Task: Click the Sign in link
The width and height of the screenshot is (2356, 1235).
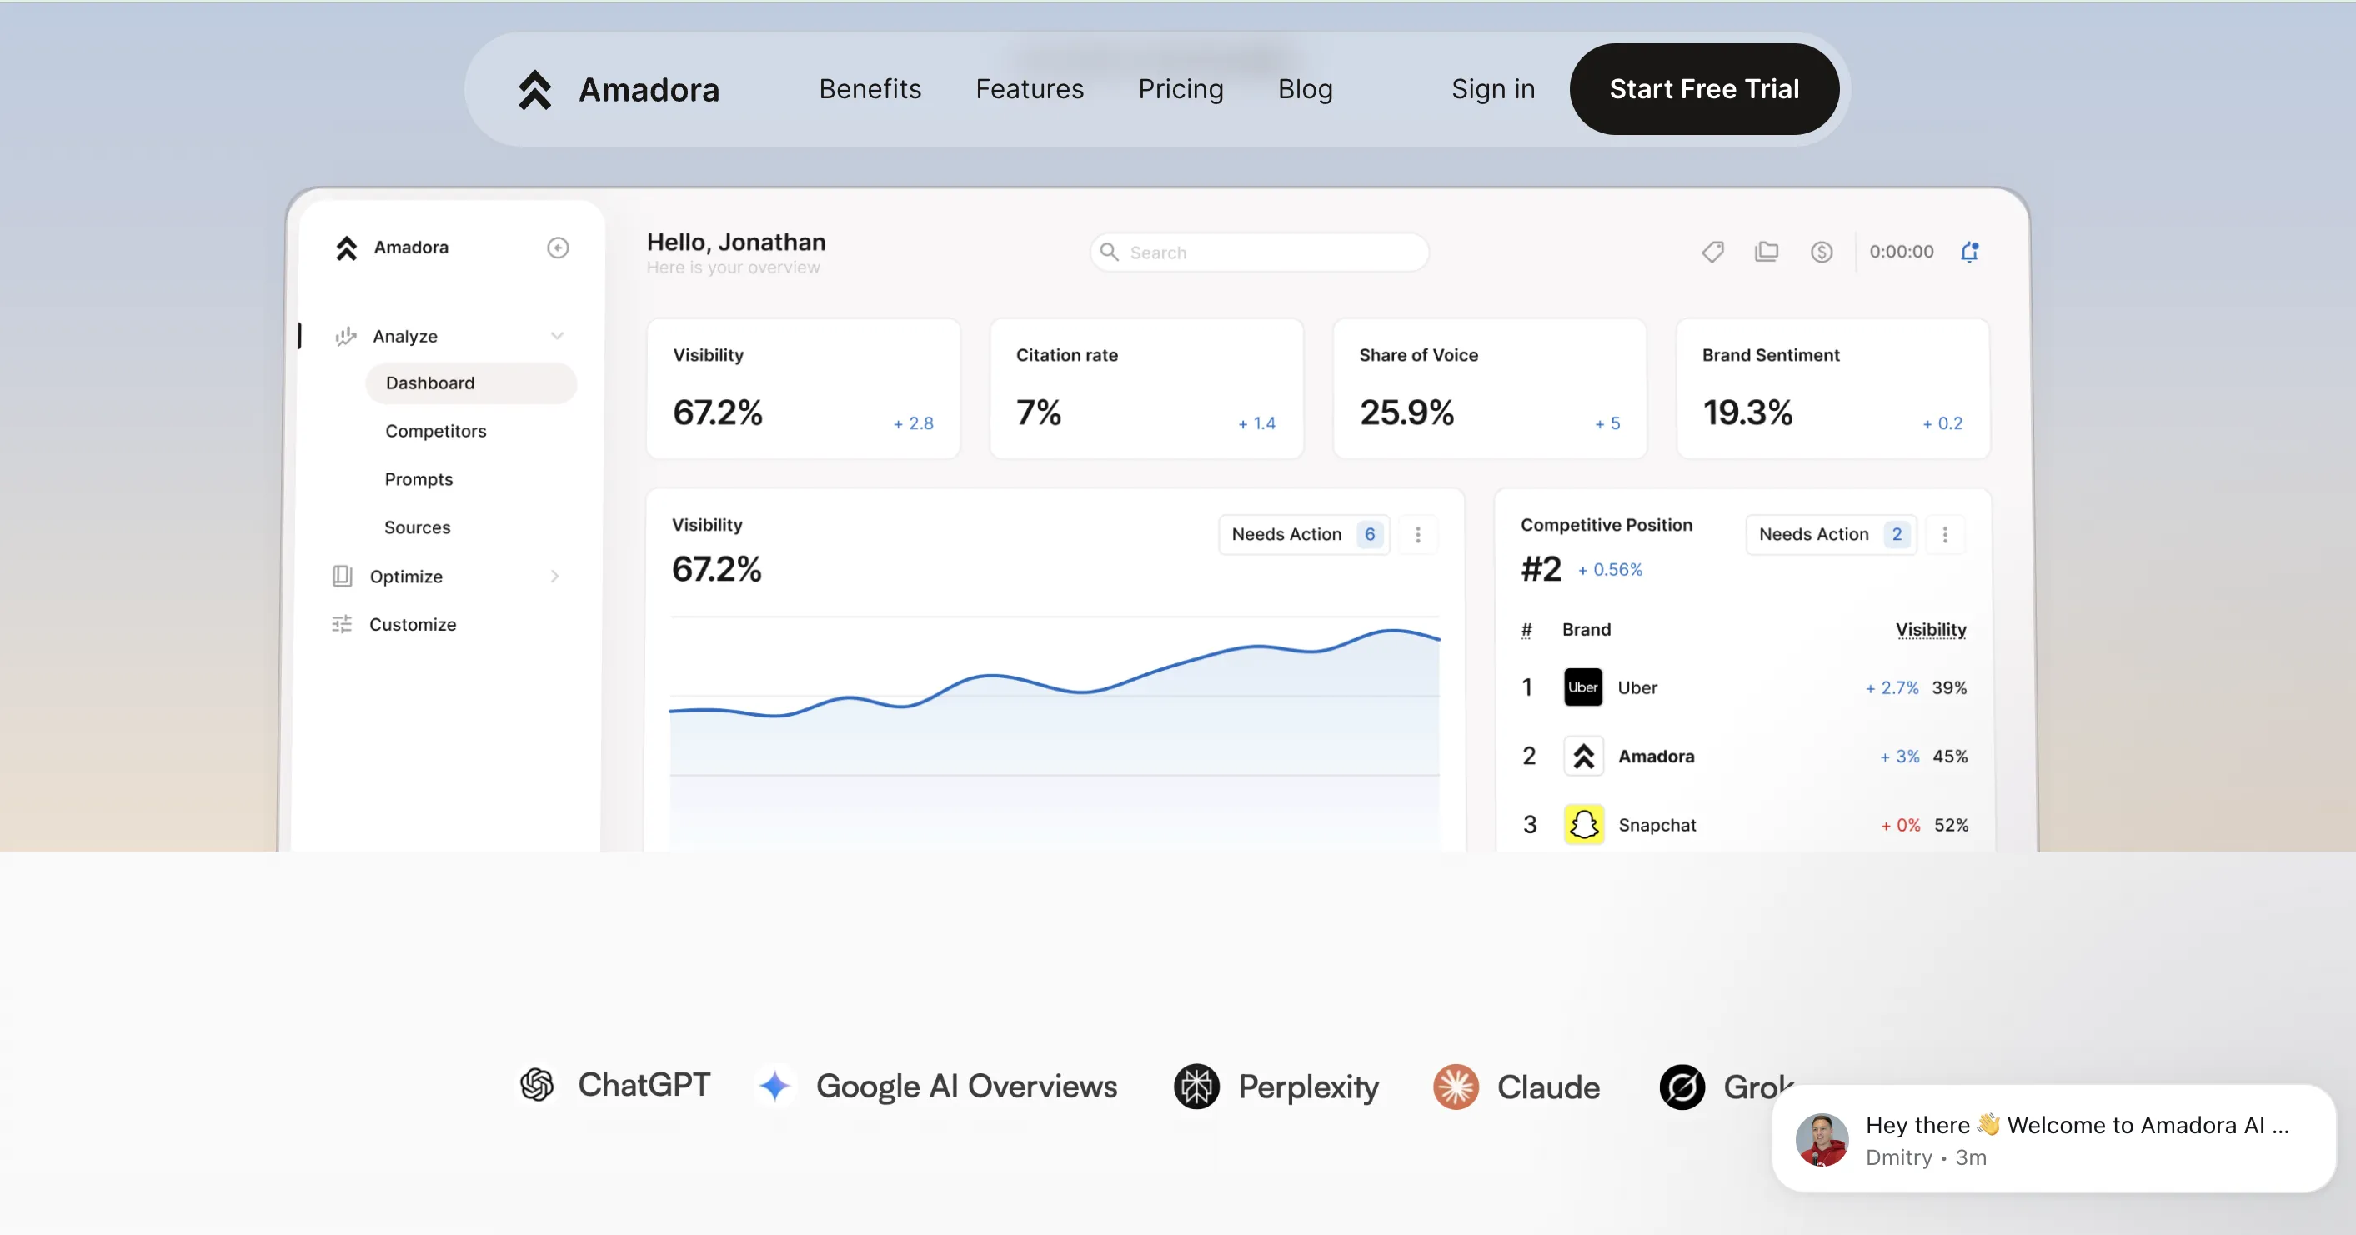Action: (1492, 90)
